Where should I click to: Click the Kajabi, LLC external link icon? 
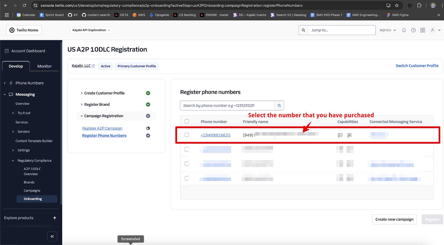pos(93,66)
